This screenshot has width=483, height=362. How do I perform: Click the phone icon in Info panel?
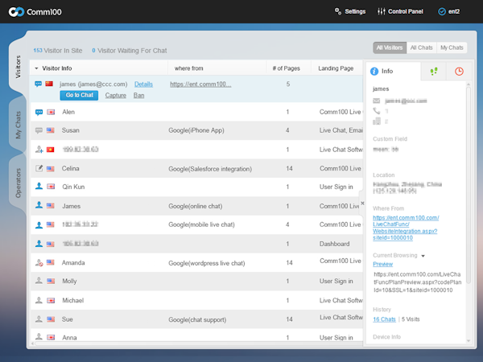[377, 110]
